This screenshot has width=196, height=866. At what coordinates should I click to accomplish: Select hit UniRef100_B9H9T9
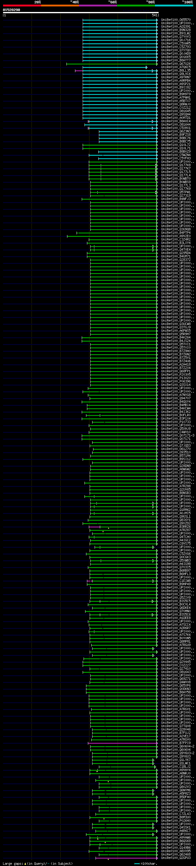coord(176,94)
